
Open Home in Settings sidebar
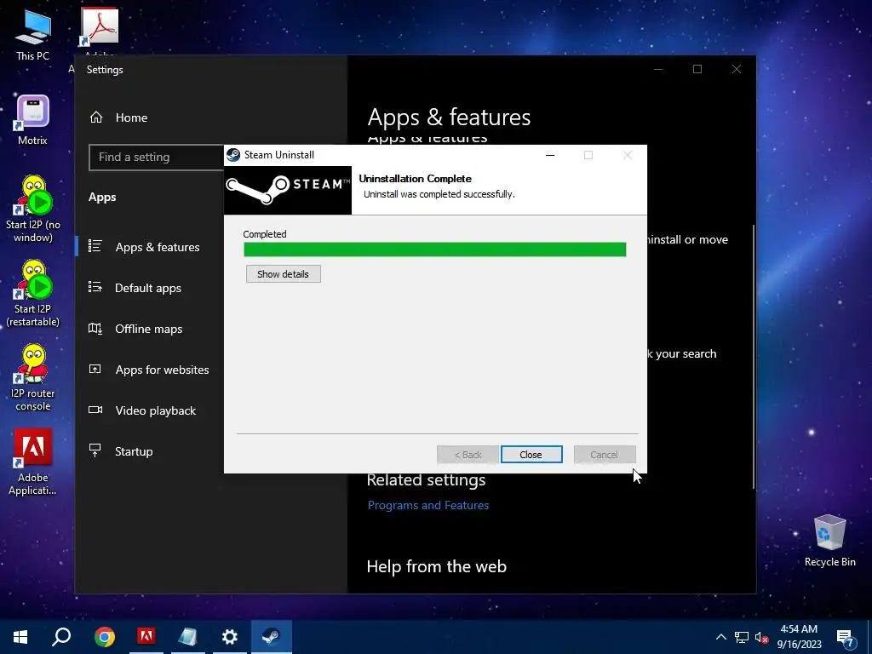click(x=131, y=118)
